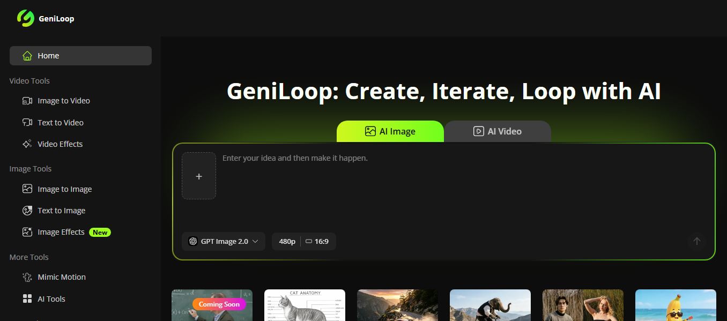
Task: Click the Image Tools section heading
Action: point(31,169)
